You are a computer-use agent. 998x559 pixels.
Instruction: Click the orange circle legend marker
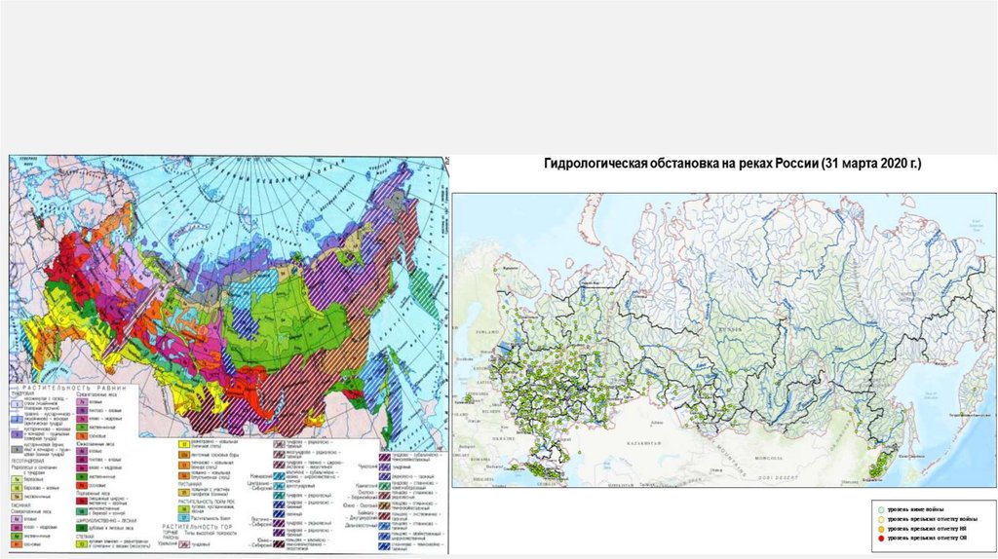pyautogui.click(x=879, y=527)
